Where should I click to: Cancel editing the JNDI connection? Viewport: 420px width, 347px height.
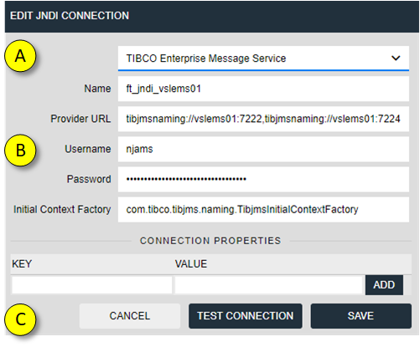[x=130, y=316]
